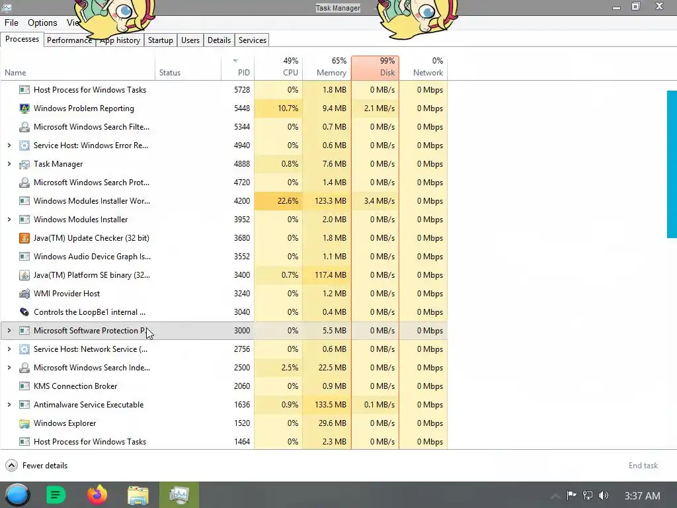The image size is (677, 508).
Task: Click the Windows Modules Installer Worker icon
Action: point(24,201)
